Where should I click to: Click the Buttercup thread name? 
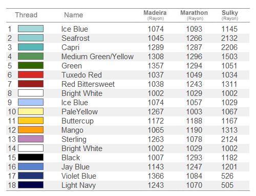[77, 121]
